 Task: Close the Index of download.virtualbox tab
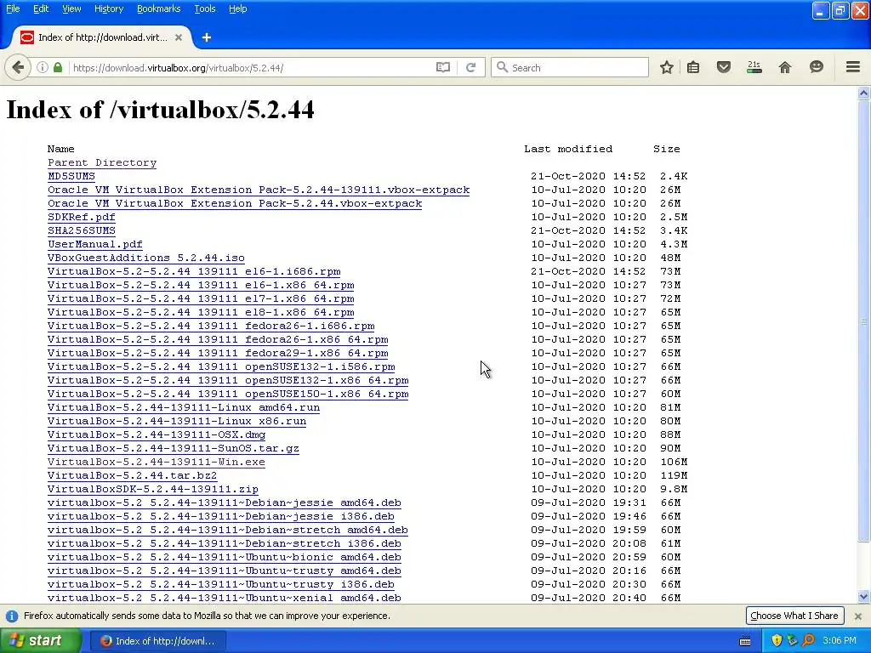(x=179, y=37)
